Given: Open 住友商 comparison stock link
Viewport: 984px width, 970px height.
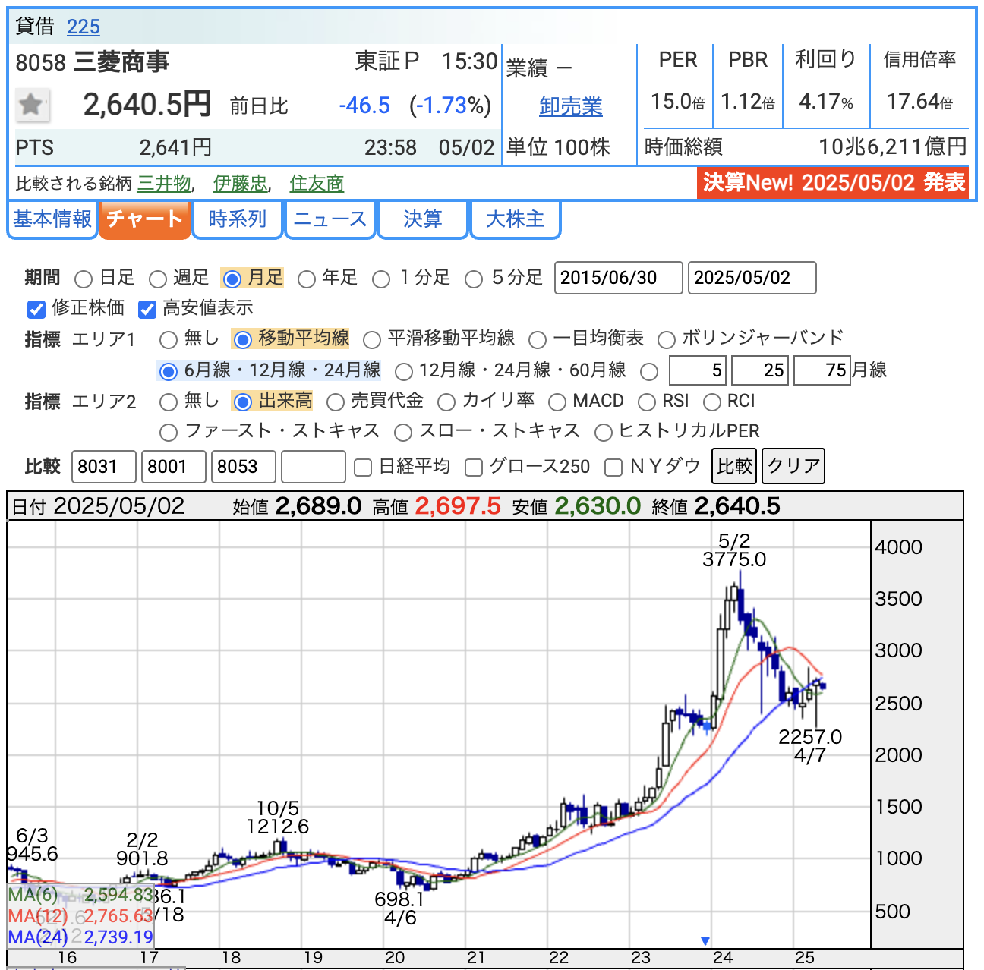Looking at the screenshot, I should [317, 184].
